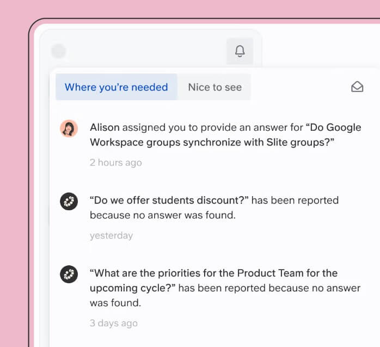Click the "3 days ago" timestamp
The width and height of the screenshot is (380, 347).
[x=114, y=323]
